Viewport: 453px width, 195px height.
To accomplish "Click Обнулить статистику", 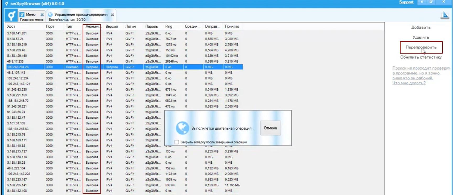I will [x=421, y=57].
